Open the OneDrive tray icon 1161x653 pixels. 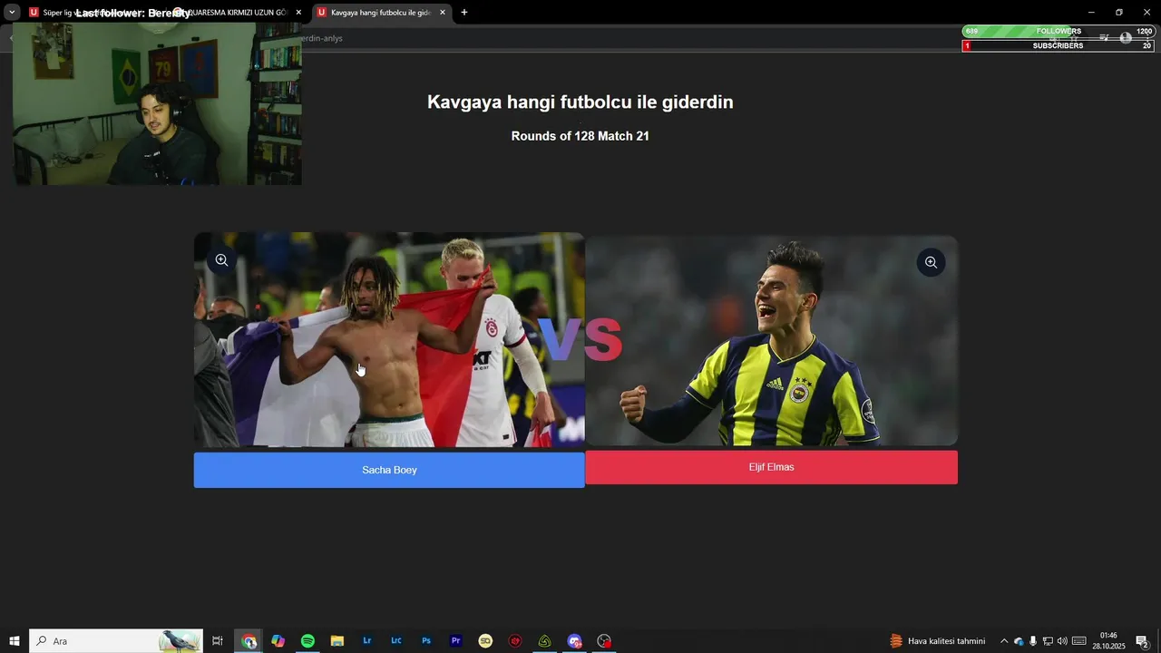click(1019, 641)
